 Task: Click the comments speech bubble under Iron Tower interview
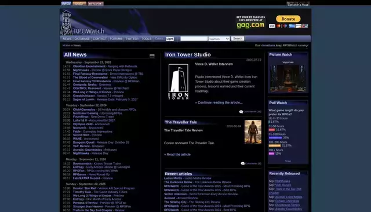241,112
